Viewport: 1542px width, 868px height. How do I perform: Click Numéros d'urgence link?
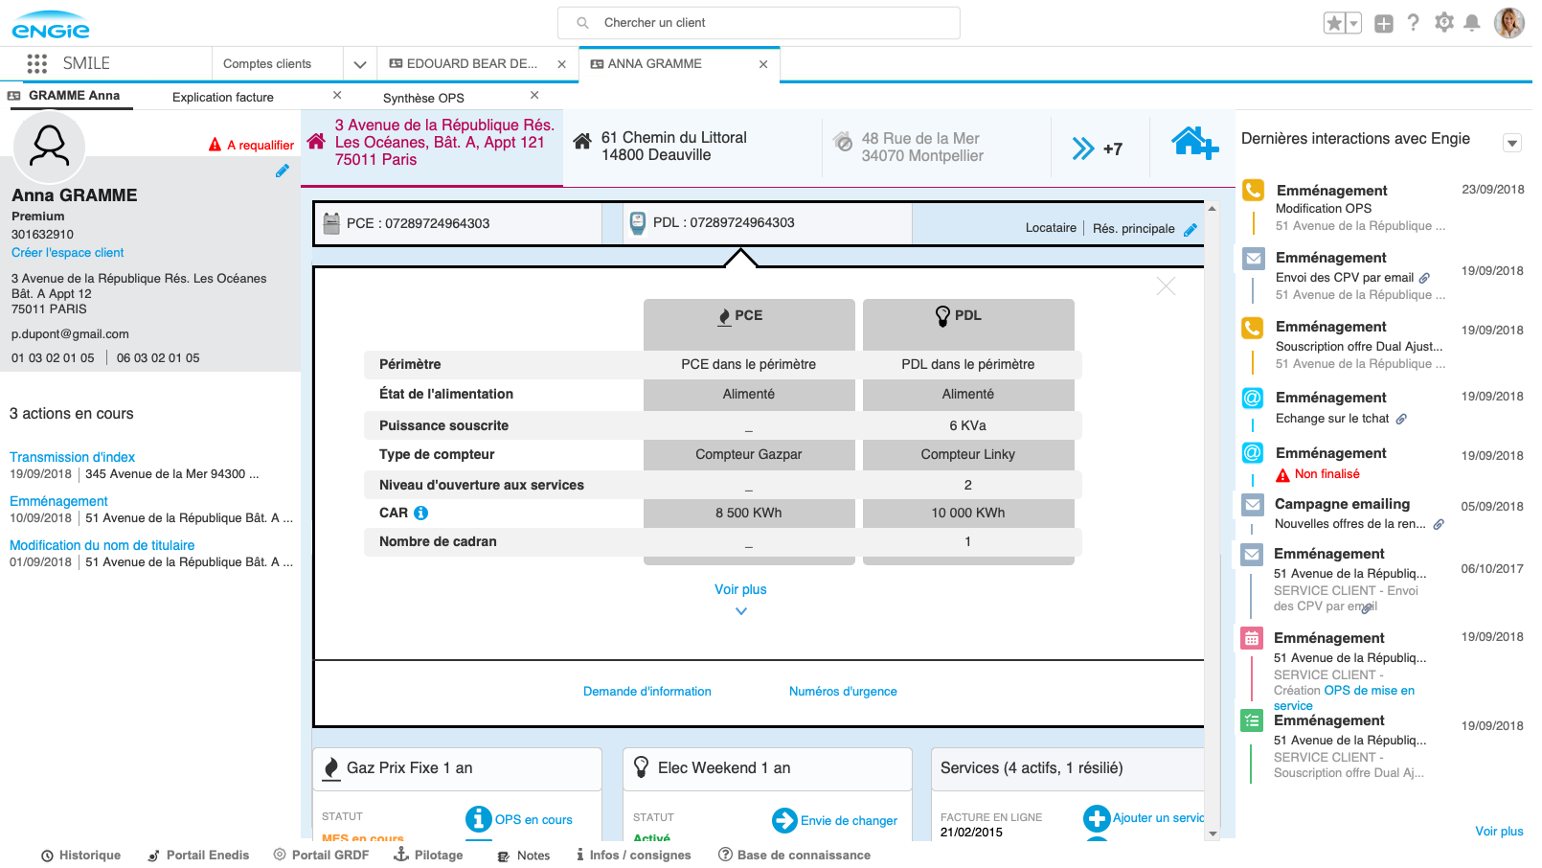843,692
